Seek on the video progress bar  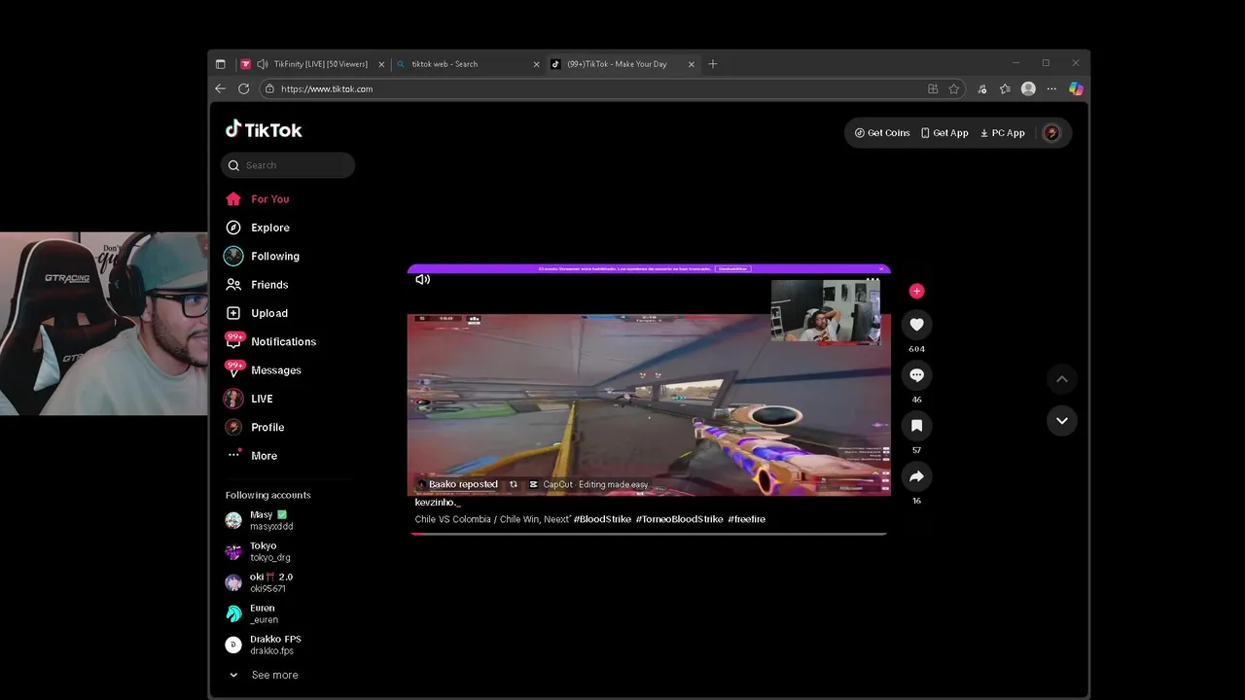tap(648, 534)
